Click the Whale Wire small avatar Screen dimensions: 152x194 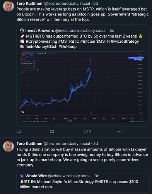tap(22, 176)
